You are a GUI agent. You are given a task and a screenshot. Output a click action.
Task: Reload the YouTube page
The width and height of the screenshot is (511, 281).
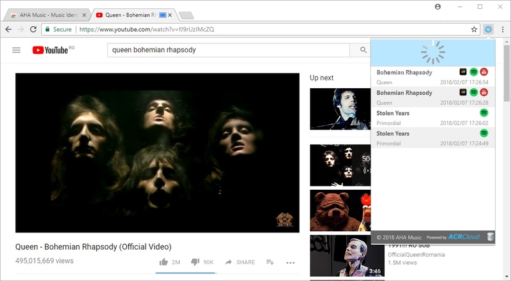[x=33, y=29]
